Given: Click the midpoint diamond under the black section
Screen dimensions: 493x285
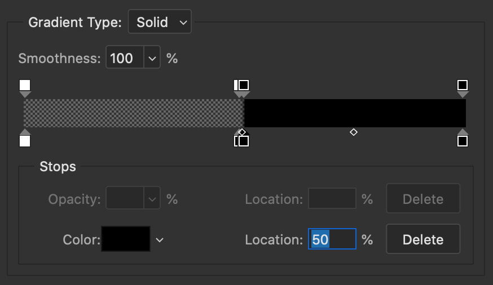Looking at the screenshot, I should [x=354, y=132].
